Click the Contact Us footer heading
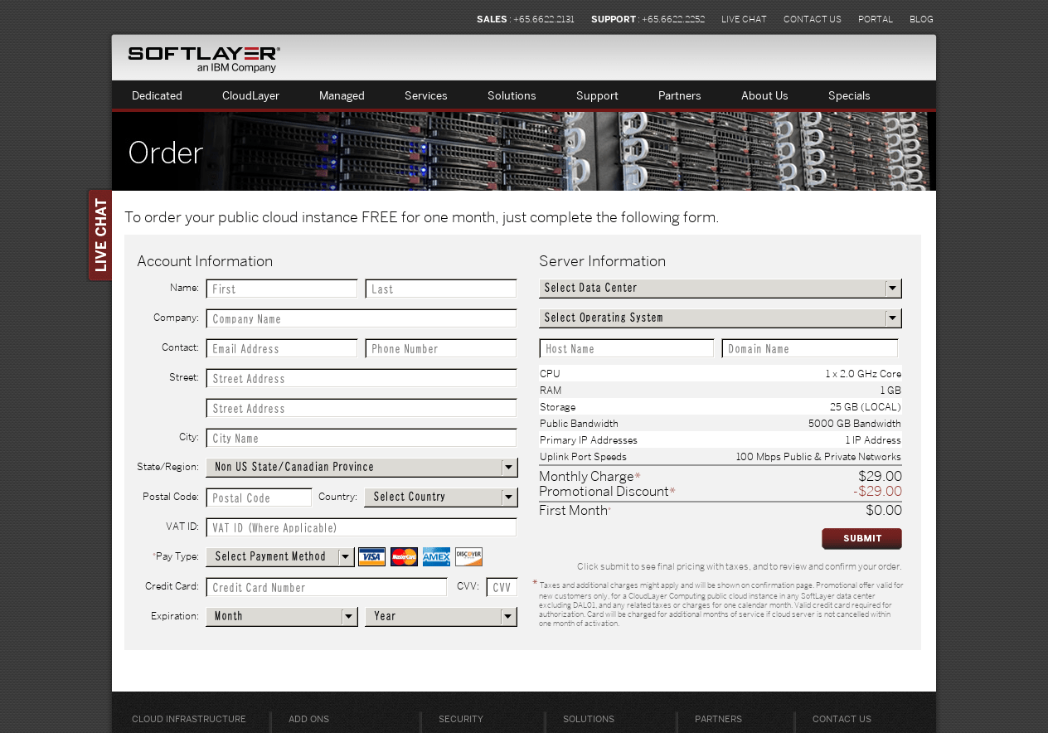1048x733 pixels. 842,719
